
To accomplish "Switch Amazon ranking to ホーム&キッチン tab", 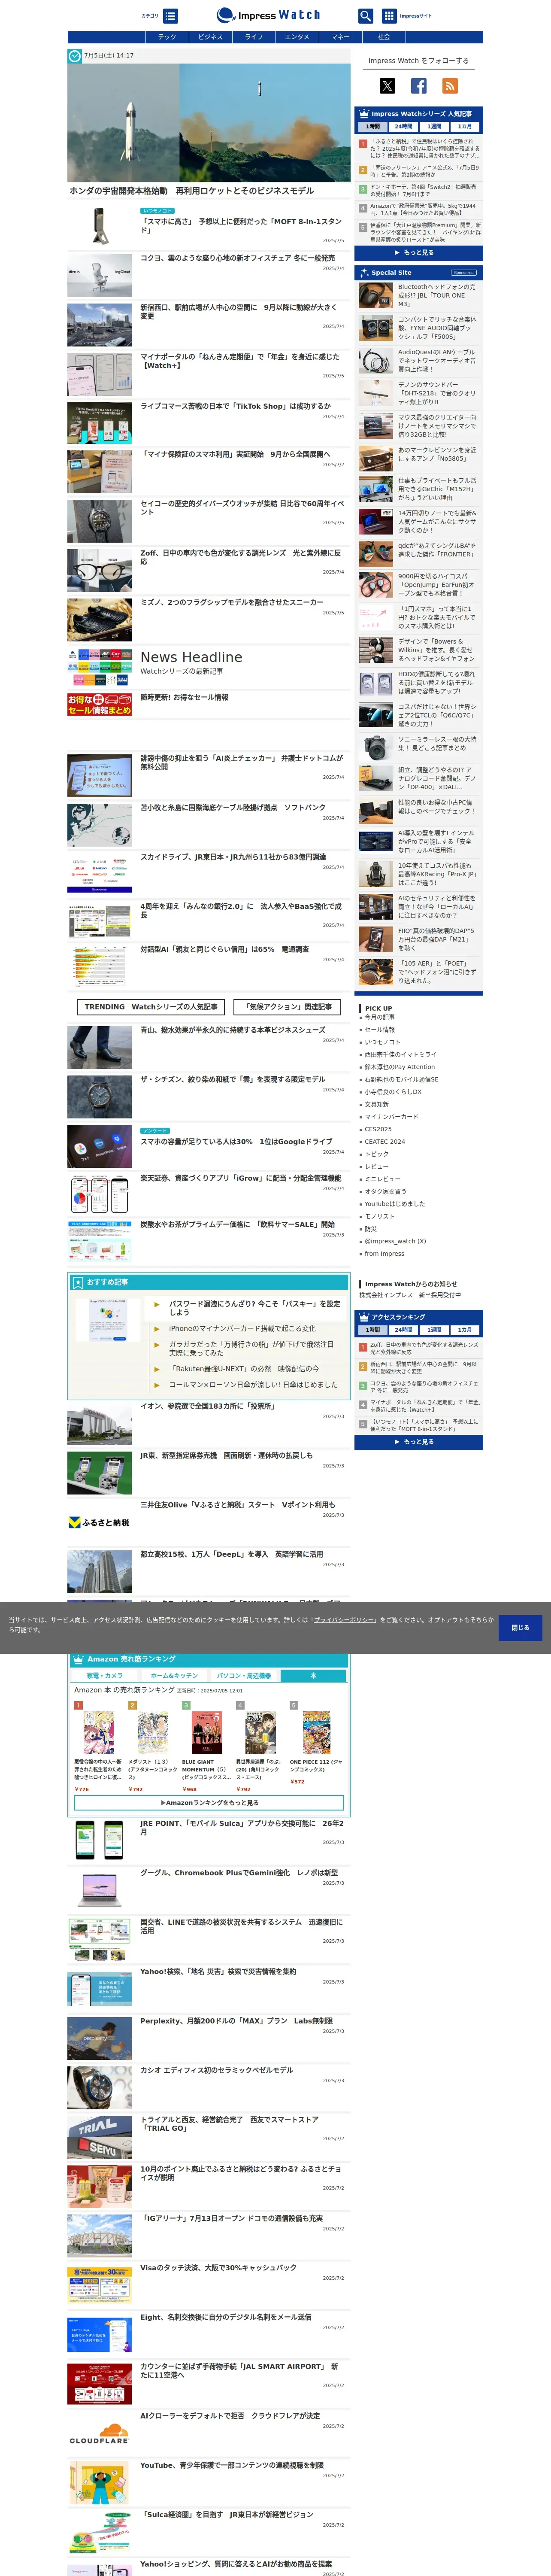I will tap(174, 1676).
